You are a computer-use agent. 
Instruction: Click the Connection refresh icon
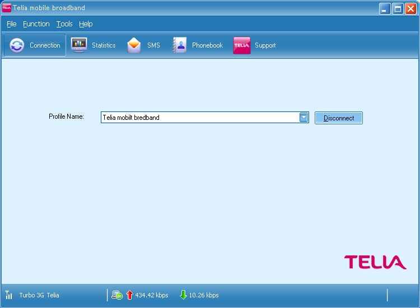(x=17, y=45)
